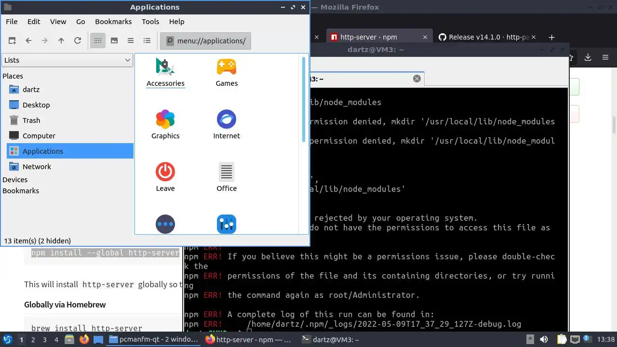Switch to compact list view mode
This screenshot has height=347, width=617.
pyautogui.click(x=131, y=41)
